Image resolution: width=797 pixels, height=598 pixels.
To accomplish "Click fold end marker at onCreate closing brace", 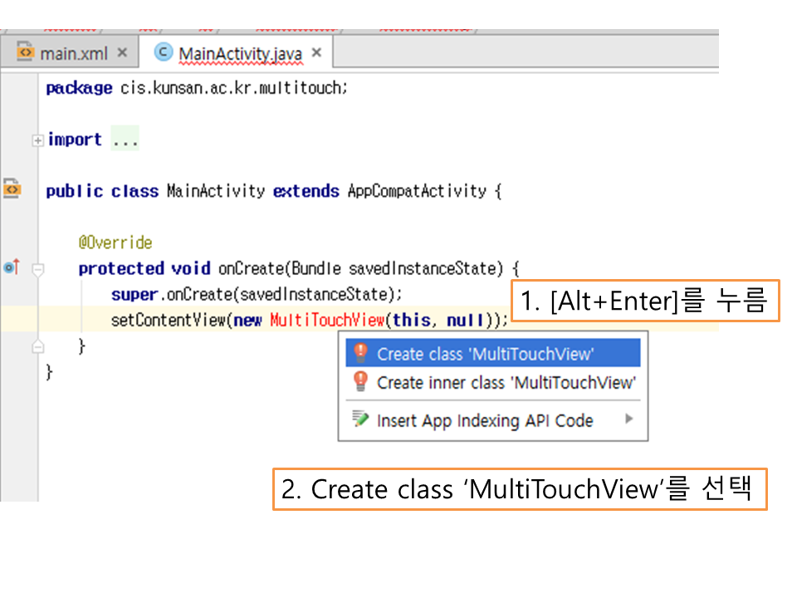I will click(x=37, y=346).
